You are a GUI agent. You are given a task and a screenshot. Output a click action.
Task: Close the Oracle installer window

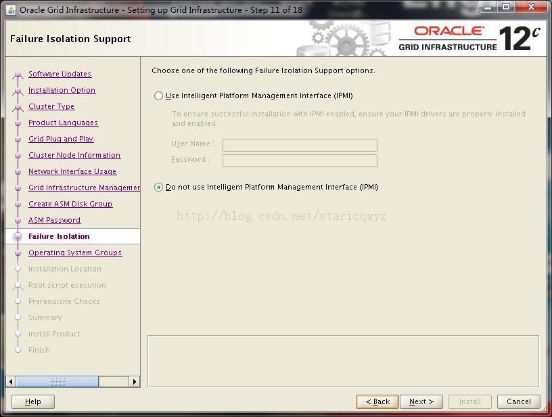532,7
